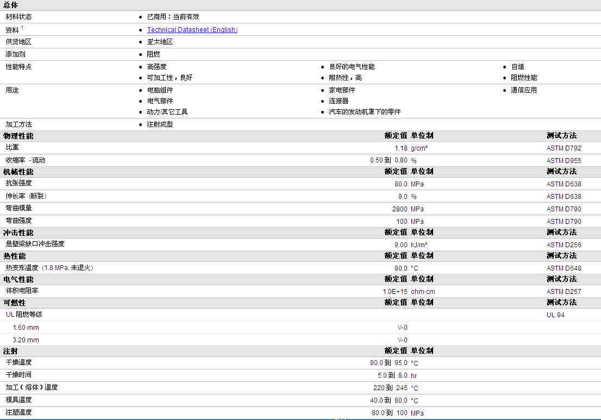Select the 热变形温度 row label
The width and height of the screenshot is (601, 420).
(49, 268)
